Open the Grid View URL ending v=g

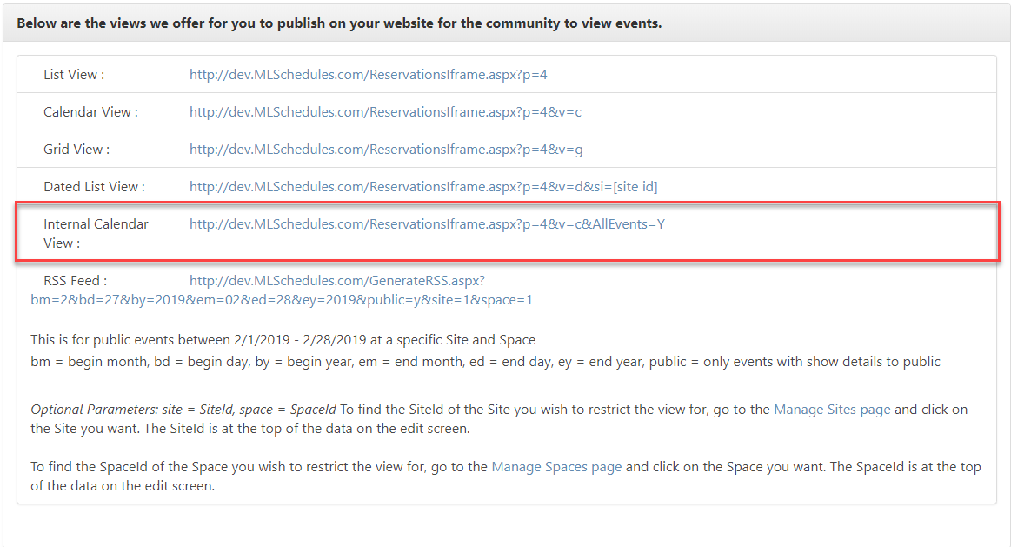click(x=386, y=150)
